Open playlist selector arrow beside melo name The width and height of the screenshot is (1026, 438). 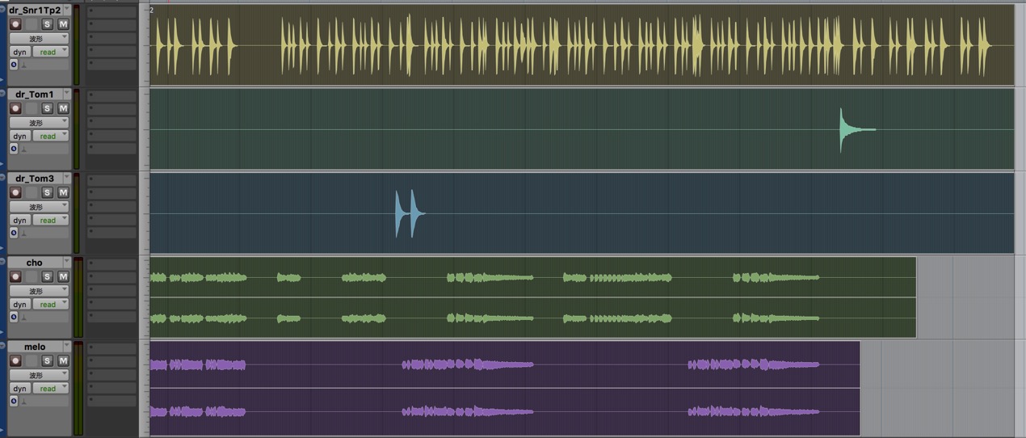tap(67, 347)
